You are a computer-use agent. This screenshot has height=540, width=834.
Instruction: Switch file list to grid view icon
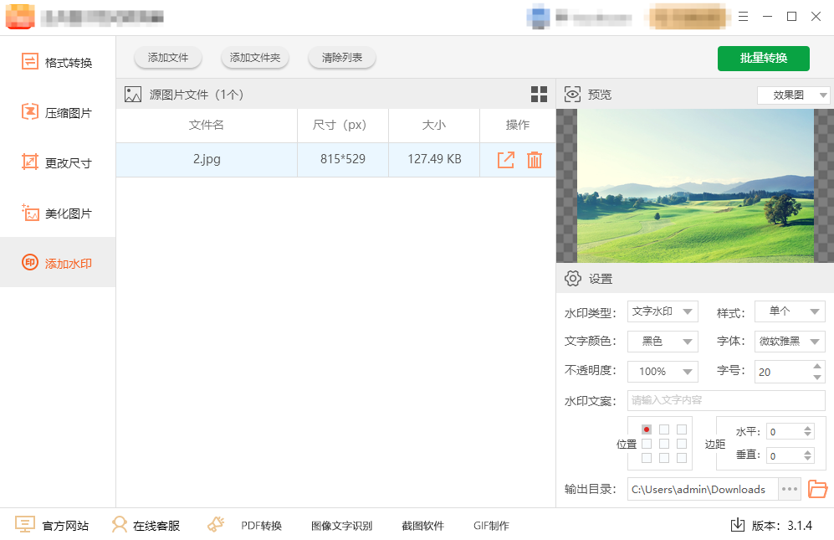(x=539, y=95)
